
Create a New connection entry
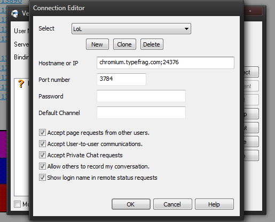point(97,44)
